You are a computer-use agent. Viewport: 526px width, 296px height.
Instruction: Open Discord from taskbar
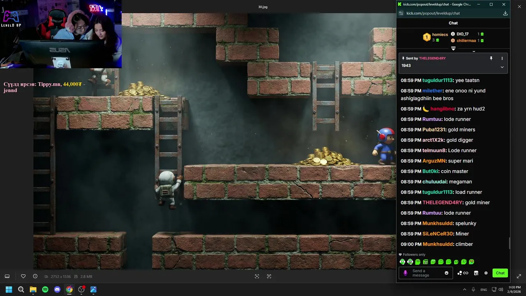[x=57, y=289]
